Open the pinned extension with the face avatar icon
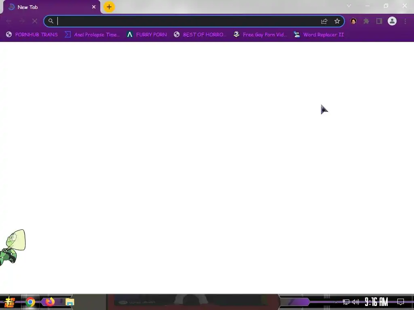Viewport: 414px width, 310px height. (353, 21)
